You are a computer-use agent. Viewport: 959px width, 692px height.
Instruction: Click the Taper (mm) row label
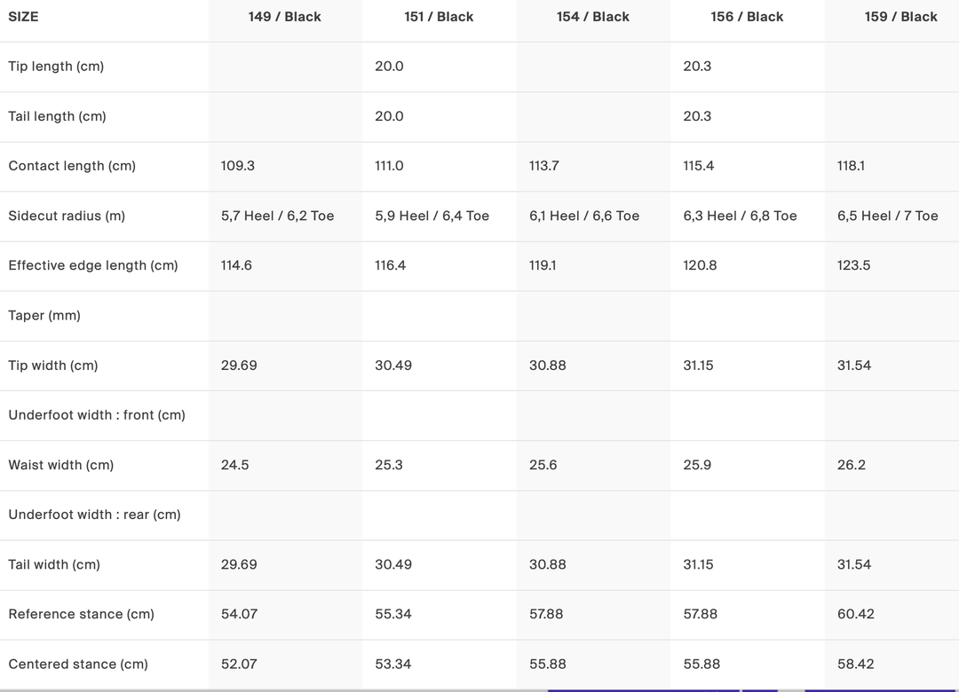(x=44, y=315)
